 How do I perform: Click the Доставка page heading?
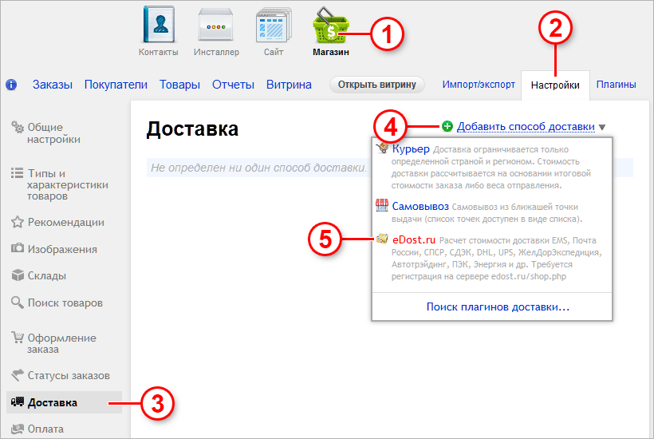pyautogui.click(x=192, y=129)
